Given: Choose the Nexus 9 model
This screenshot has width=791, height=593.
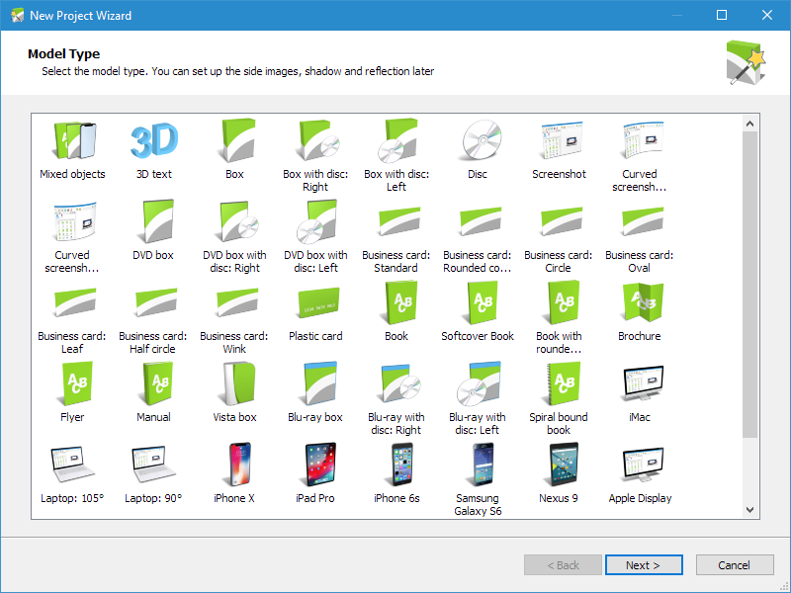Looking at the screenshot, I should pyautogui.click(x=559, y=474).
